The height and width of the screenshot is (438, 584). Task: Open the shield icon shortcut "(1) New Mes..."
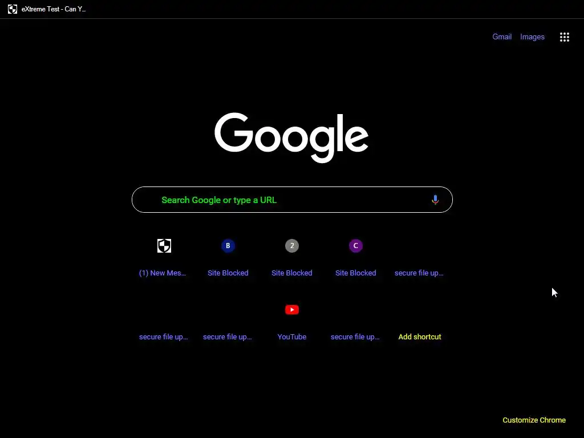(x=164, y=257)
